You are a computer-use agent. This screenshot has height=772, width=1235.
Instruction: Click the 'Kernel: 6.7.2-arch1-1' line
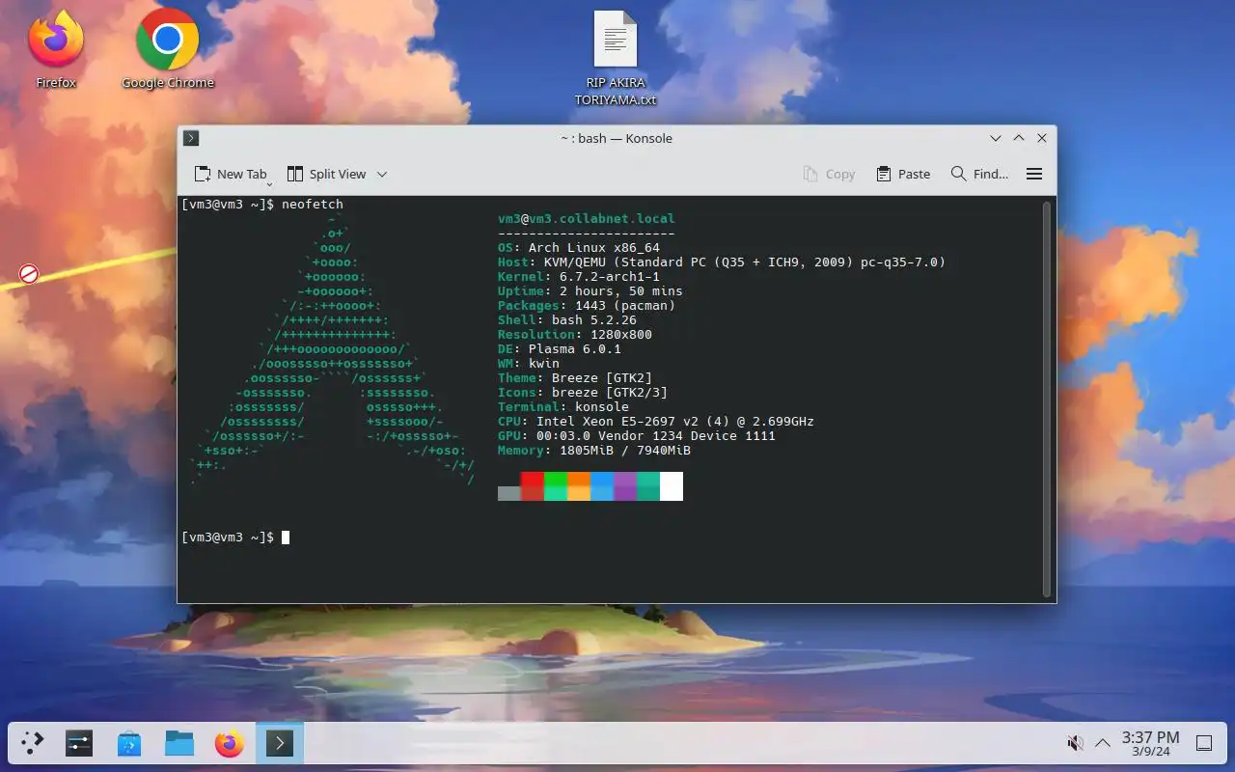(x=579, y=277)
